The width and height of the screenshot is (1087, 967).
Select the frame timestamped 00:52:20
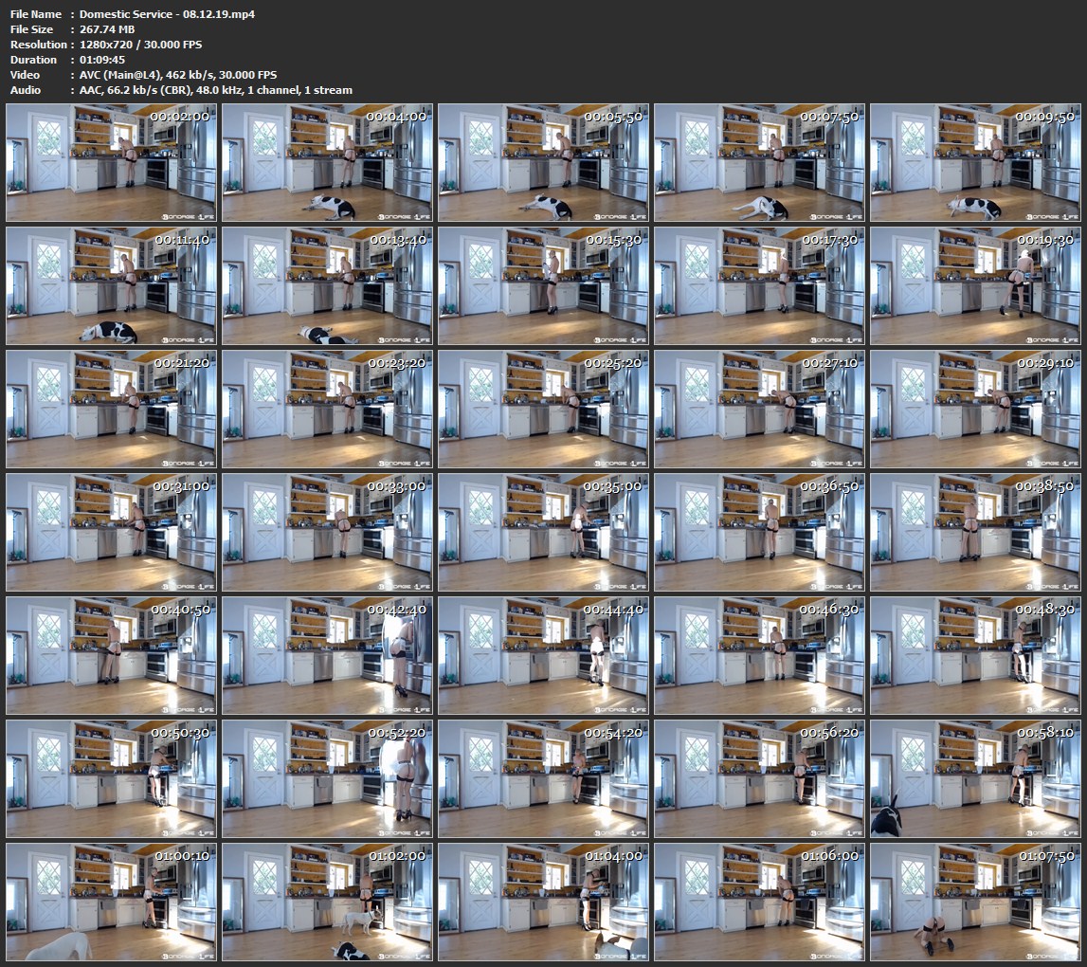(x=328, y=779)
